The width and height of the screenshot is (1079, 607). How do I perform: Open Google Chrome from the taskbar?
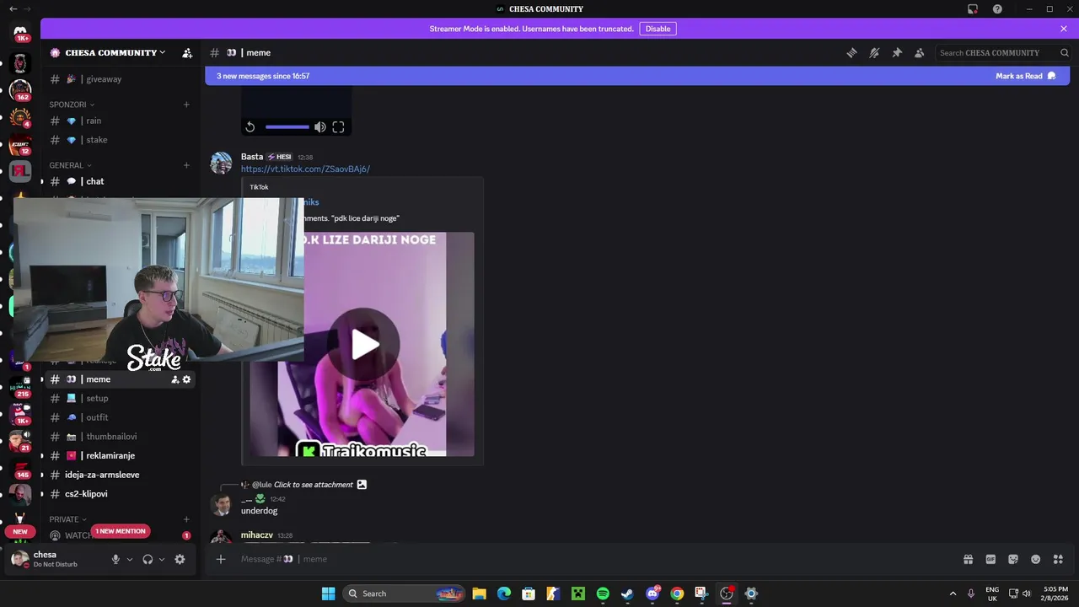click(x=677, y=594)
